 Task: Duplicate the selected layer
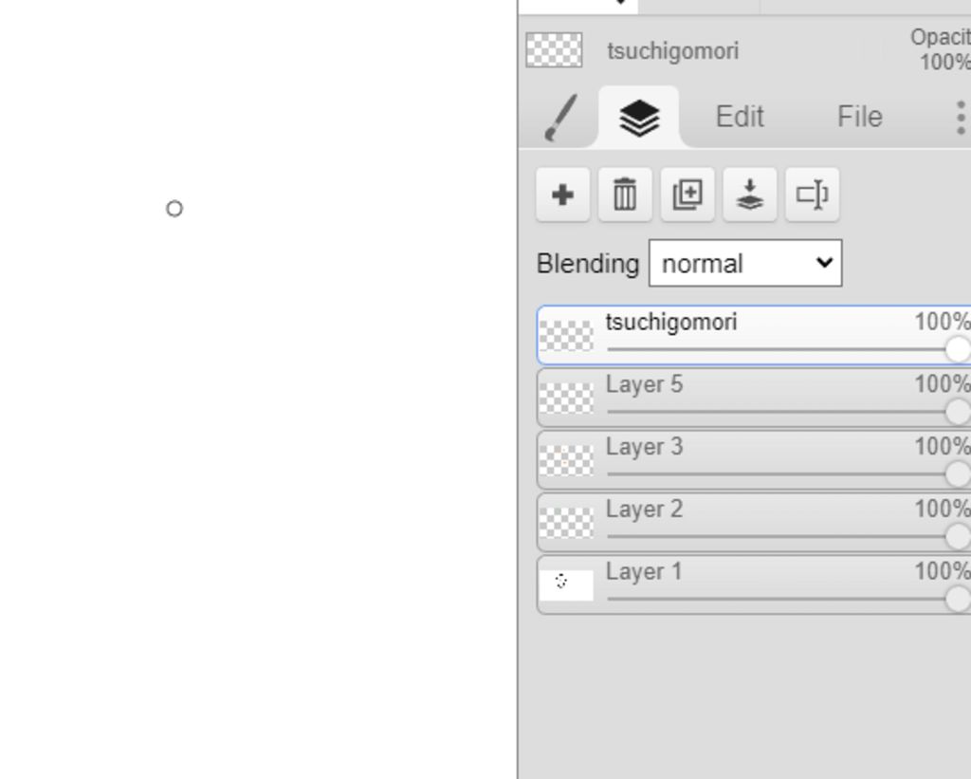pyautogui.click(x=687, y=195)
